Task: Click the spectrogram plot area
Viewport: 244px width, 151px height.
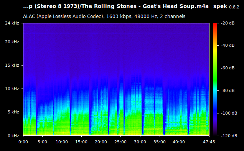Action: tap(116, 79)
